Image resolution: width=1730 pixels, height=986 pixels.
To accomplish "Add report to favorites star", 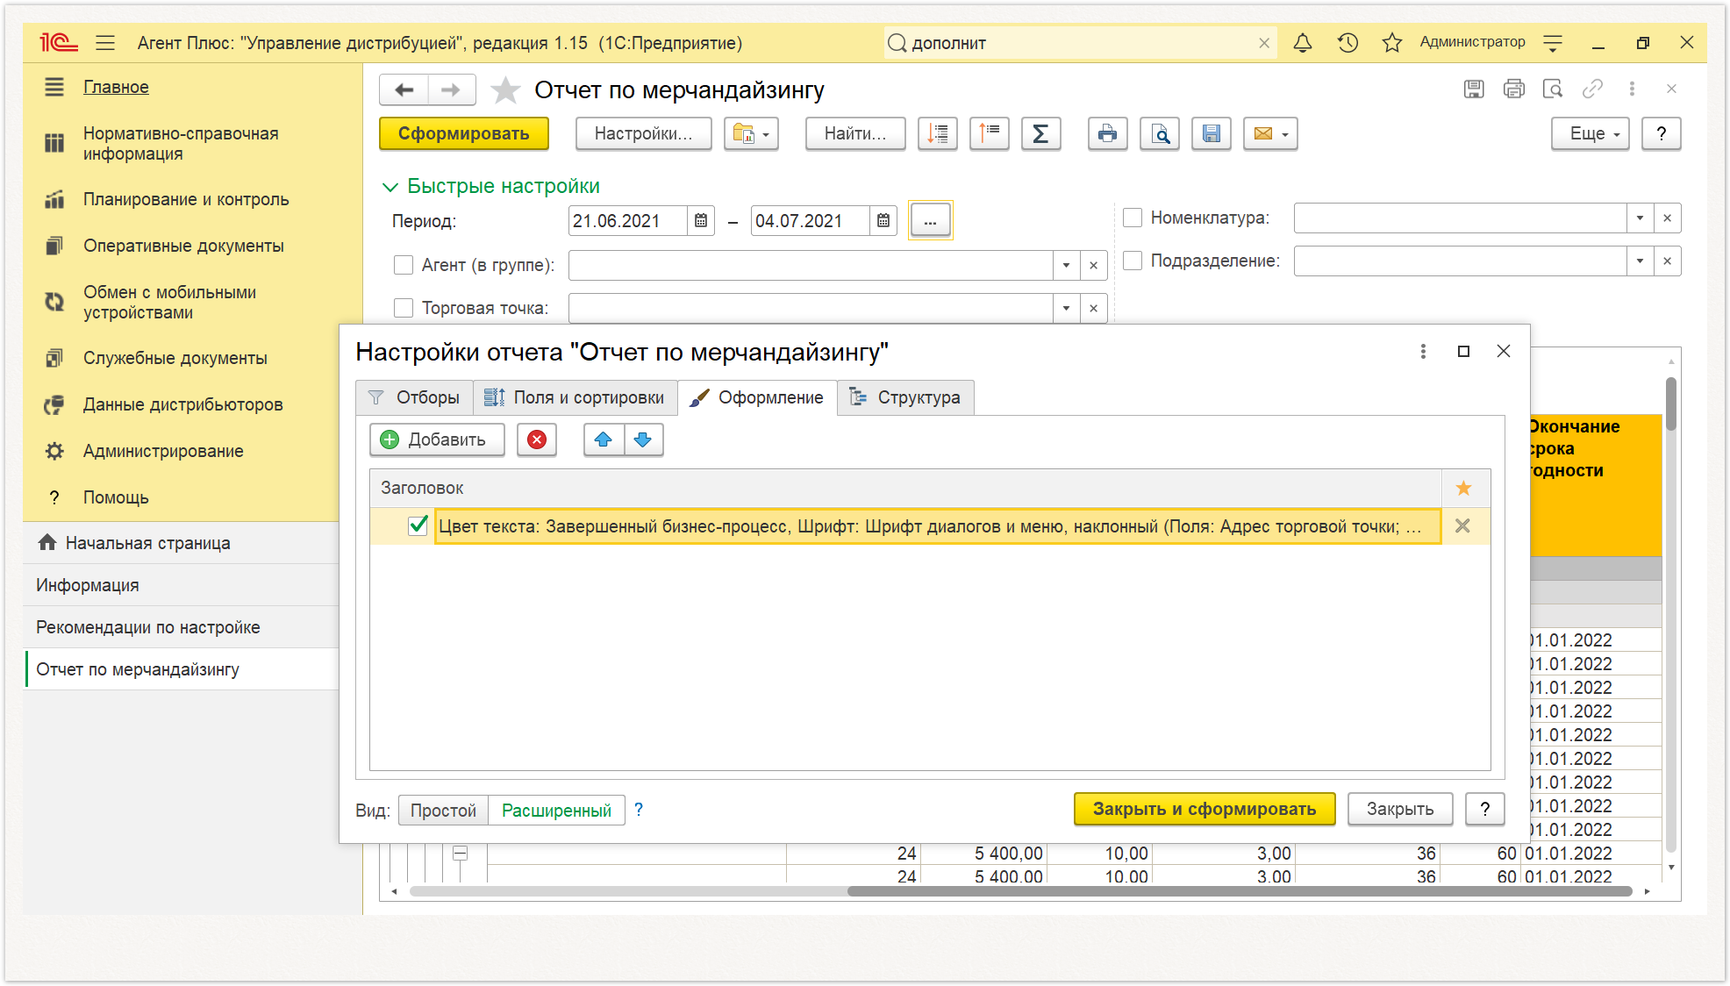I will [505, 89].
